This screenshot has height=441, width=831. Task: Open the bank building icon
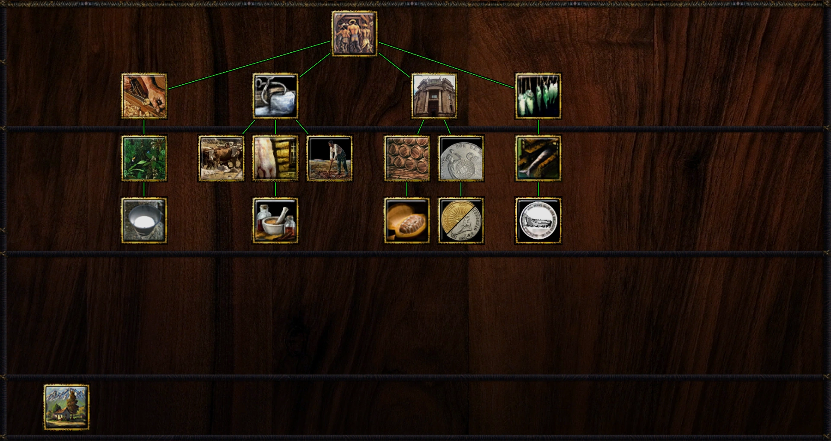(x=434, y=96)
